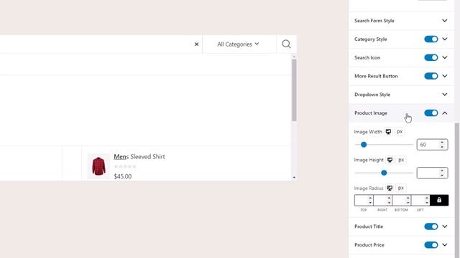
Task: Expand the More Result Button chevron
Action: coord(445,76)
